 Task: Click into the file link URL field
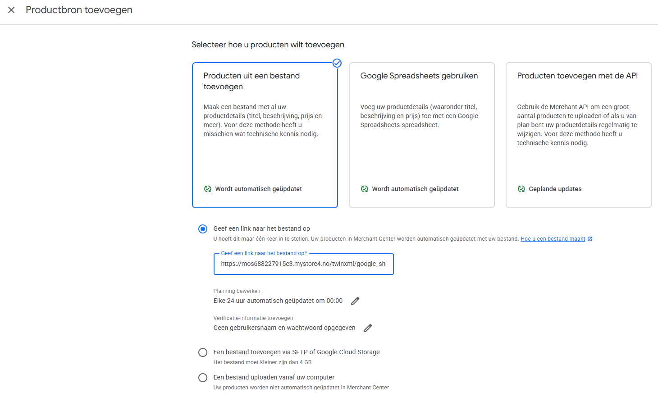pyautogui.click(x=303, y=264)
